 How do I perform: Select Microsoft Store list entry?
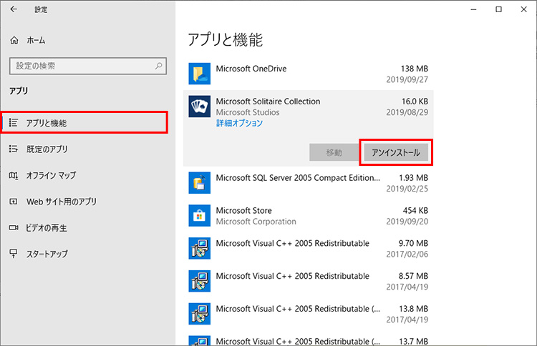[x=308, y=216]
